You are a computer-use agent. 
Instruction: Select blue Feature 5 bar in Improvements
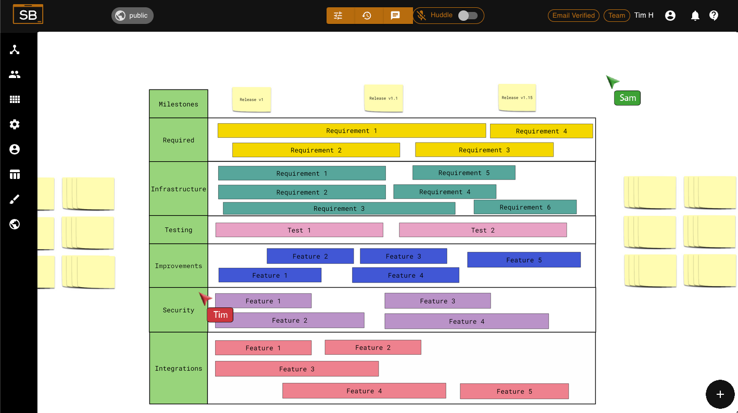click(524, 260)
